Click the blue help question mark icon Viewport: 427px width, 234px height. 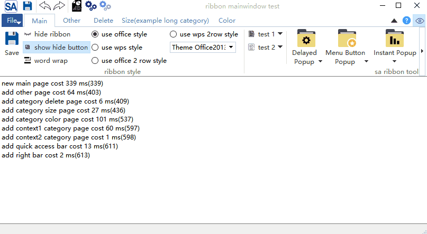tap(406, 21)
